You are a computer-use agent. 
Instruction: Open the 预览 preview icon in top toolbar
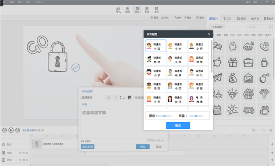[x=147, y=10]
